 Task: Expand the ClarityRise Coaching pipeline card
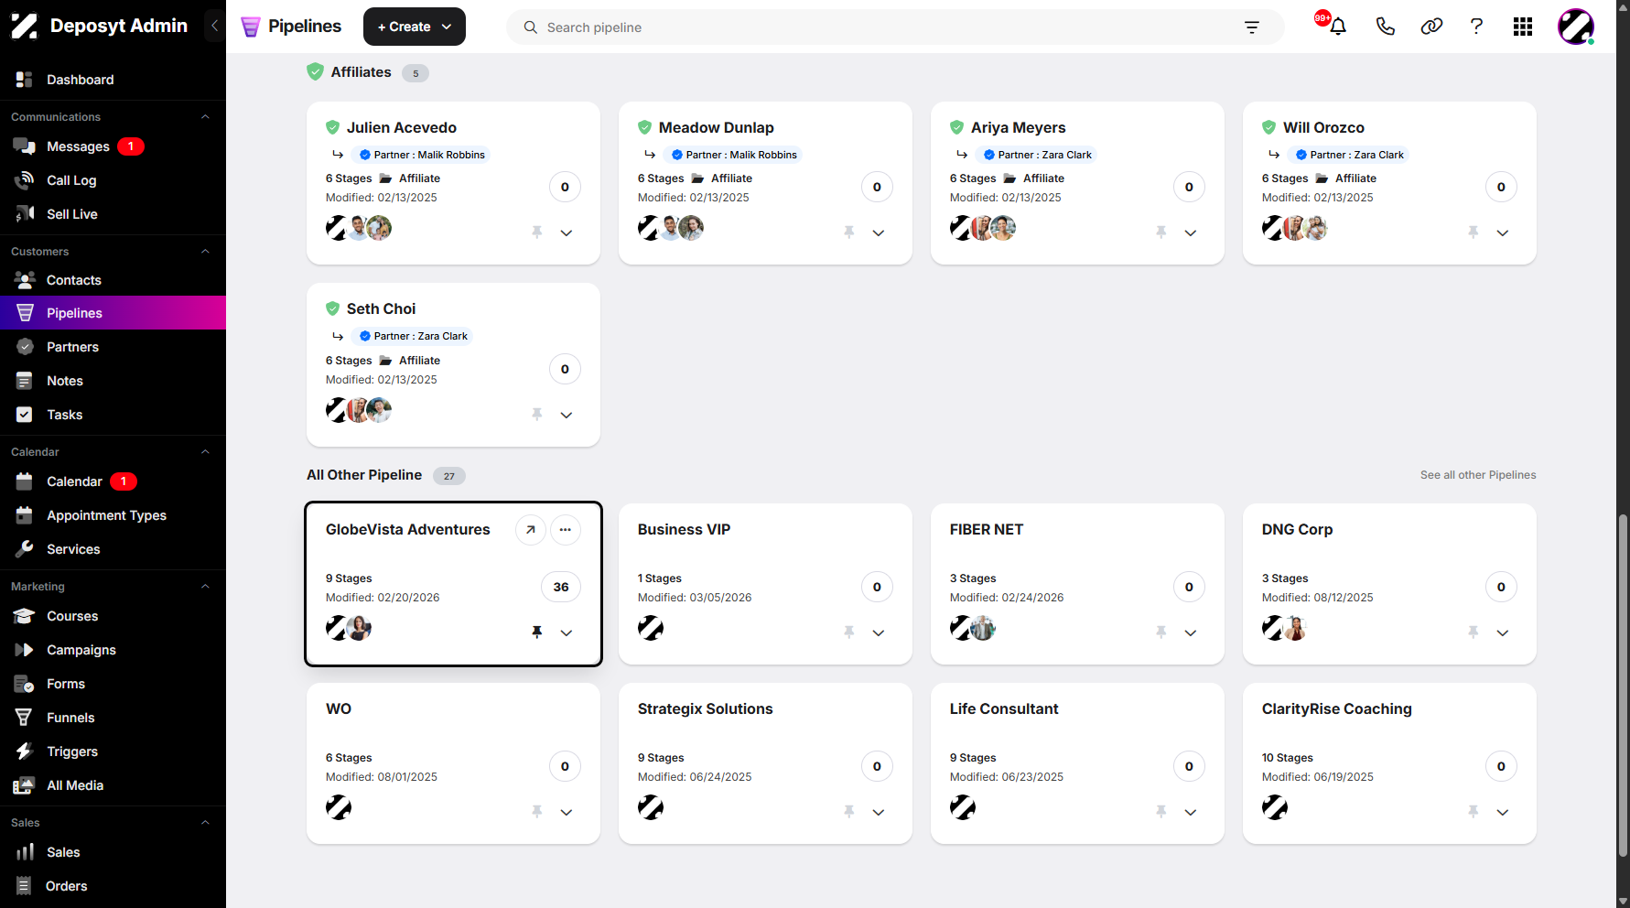coord(1503,812)
